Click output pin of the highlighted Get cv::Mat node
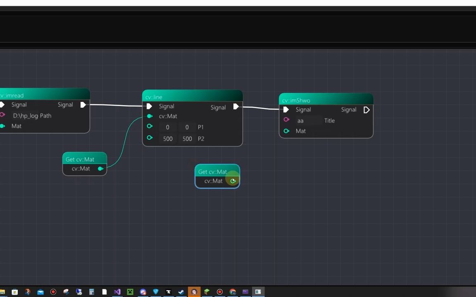476x297 pixels. coord(233,181)
